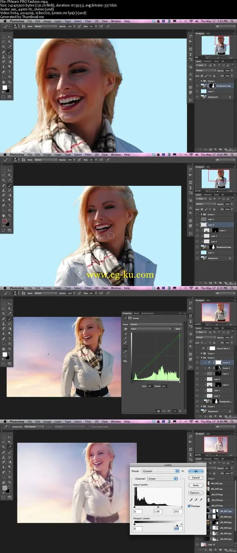This screenshot has height=553, width=237.
Task: Hide the Curves 4 layer
Action: coord(197,362)
